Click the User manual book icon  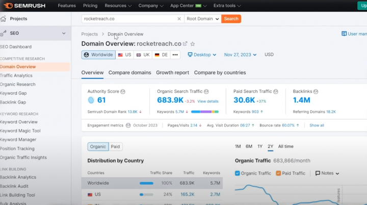pos(344,34)
